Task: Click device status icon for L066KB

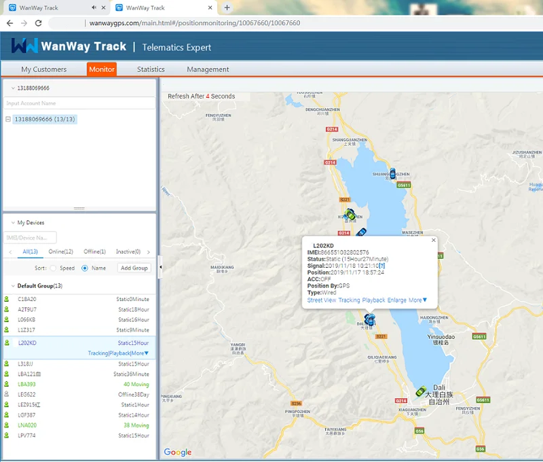Action: point(7,319)
